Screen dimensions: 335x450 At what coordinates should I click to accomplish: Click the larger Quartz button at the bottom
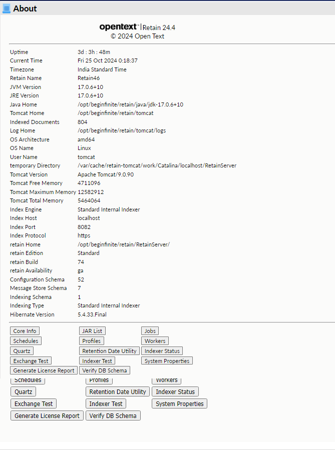[23, 391]
